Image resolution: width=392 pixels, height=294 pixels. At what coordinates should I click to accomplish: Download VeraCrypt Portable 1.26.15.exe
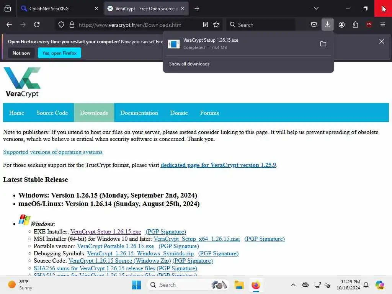116,246
